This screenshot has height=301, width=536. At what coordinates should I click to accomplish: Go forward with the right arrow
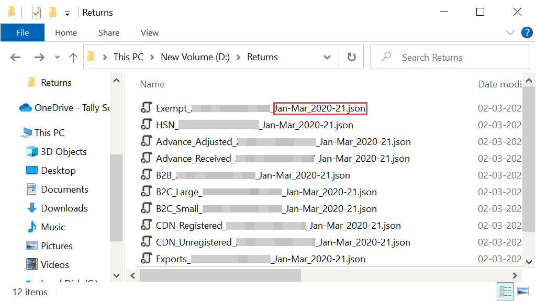39,57
